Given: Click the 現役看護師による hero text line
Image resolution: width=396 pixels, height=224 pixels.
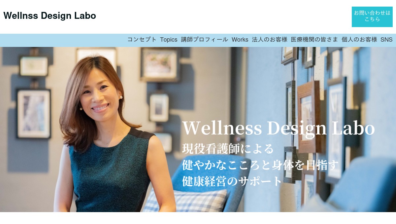Looking at the screenshot, I should pos(228,149).
